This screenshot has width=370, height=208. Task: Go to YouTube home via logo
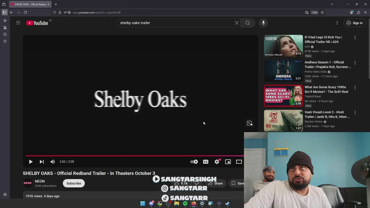[x=37, y=23]
